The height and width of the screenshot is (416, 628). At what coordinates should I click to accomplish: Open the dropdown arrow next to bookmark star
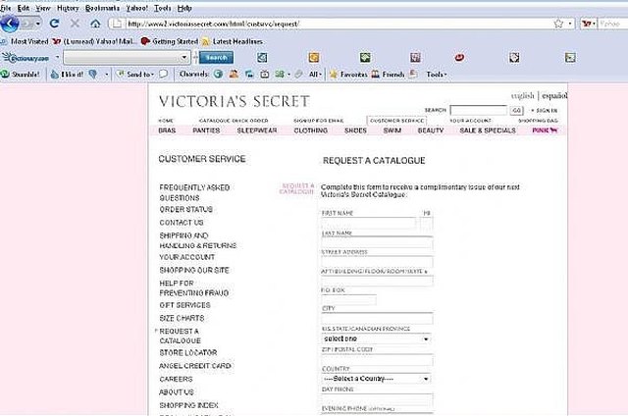570,24
